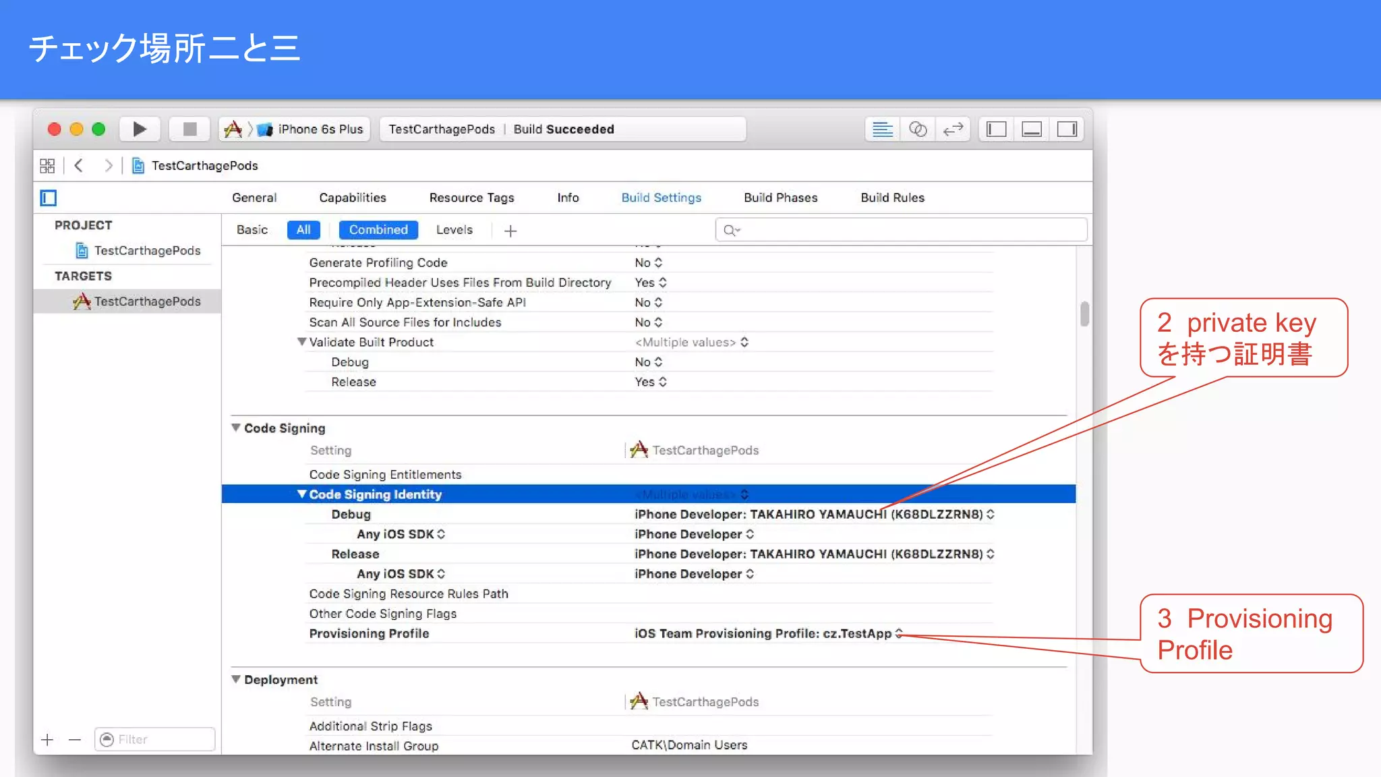
Task: Select the Build Settings tab
Action: (661, 198)
